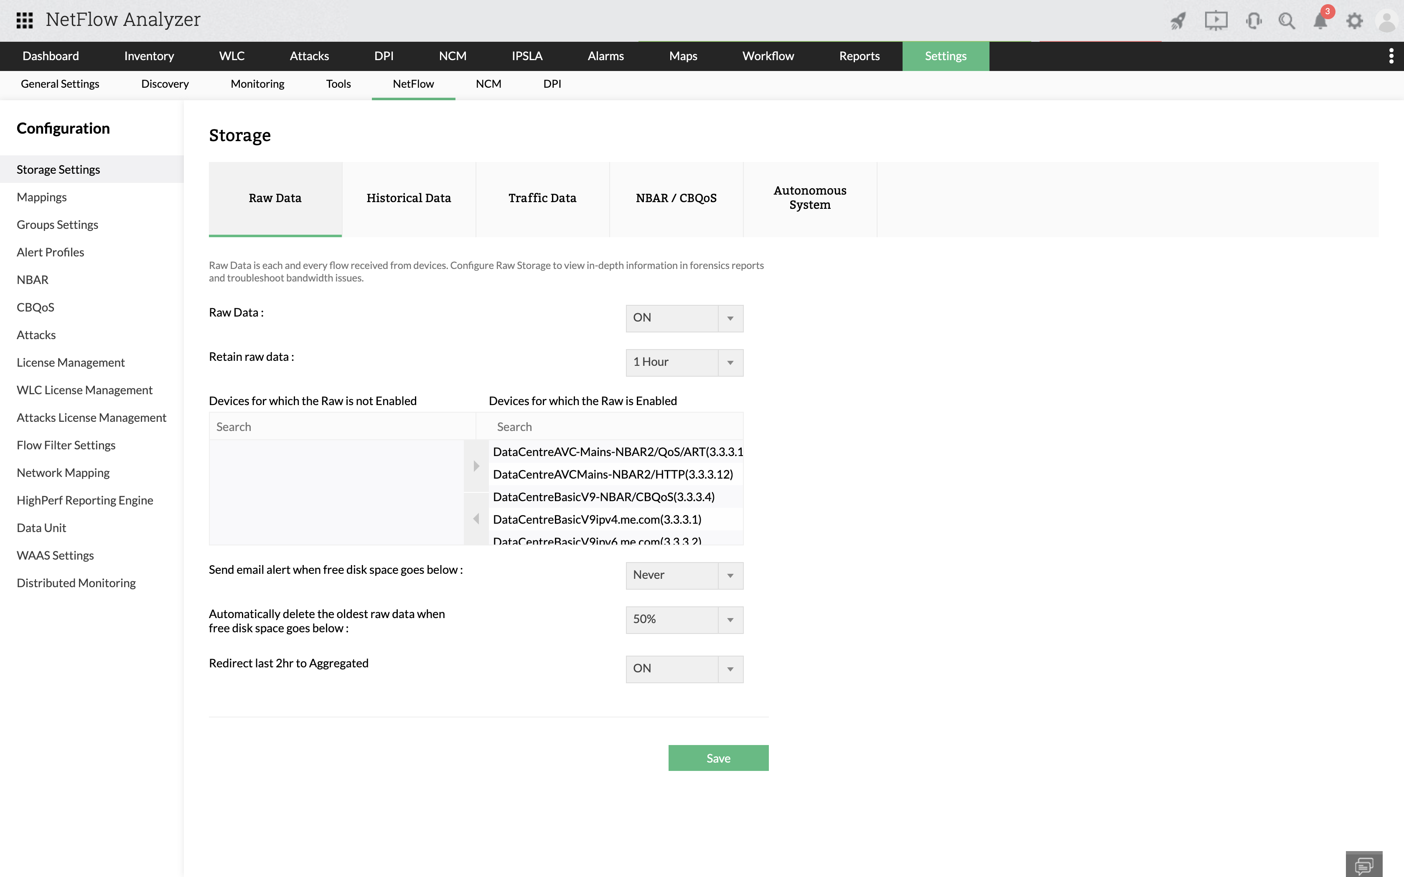This screenshot has width=1404, height=877.
Task: Click the gear settings icon
Action: tap(1354, 21)
